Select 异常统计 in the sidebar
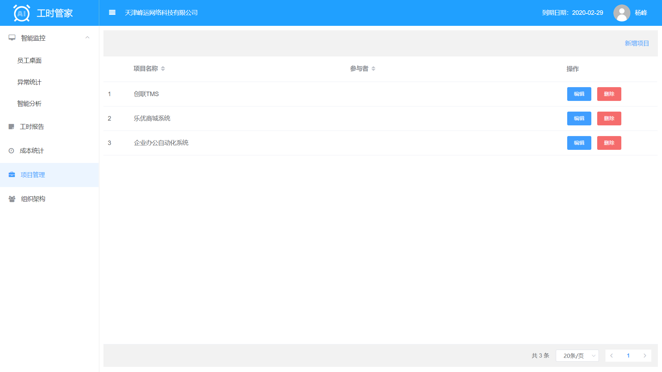Screen dimensions: 662x372 (x=29, y=82)
